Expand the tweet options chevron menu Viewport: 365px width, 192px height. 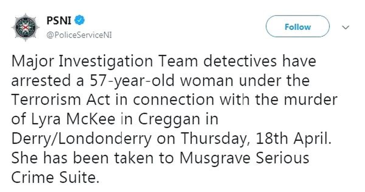pos(346,28)
